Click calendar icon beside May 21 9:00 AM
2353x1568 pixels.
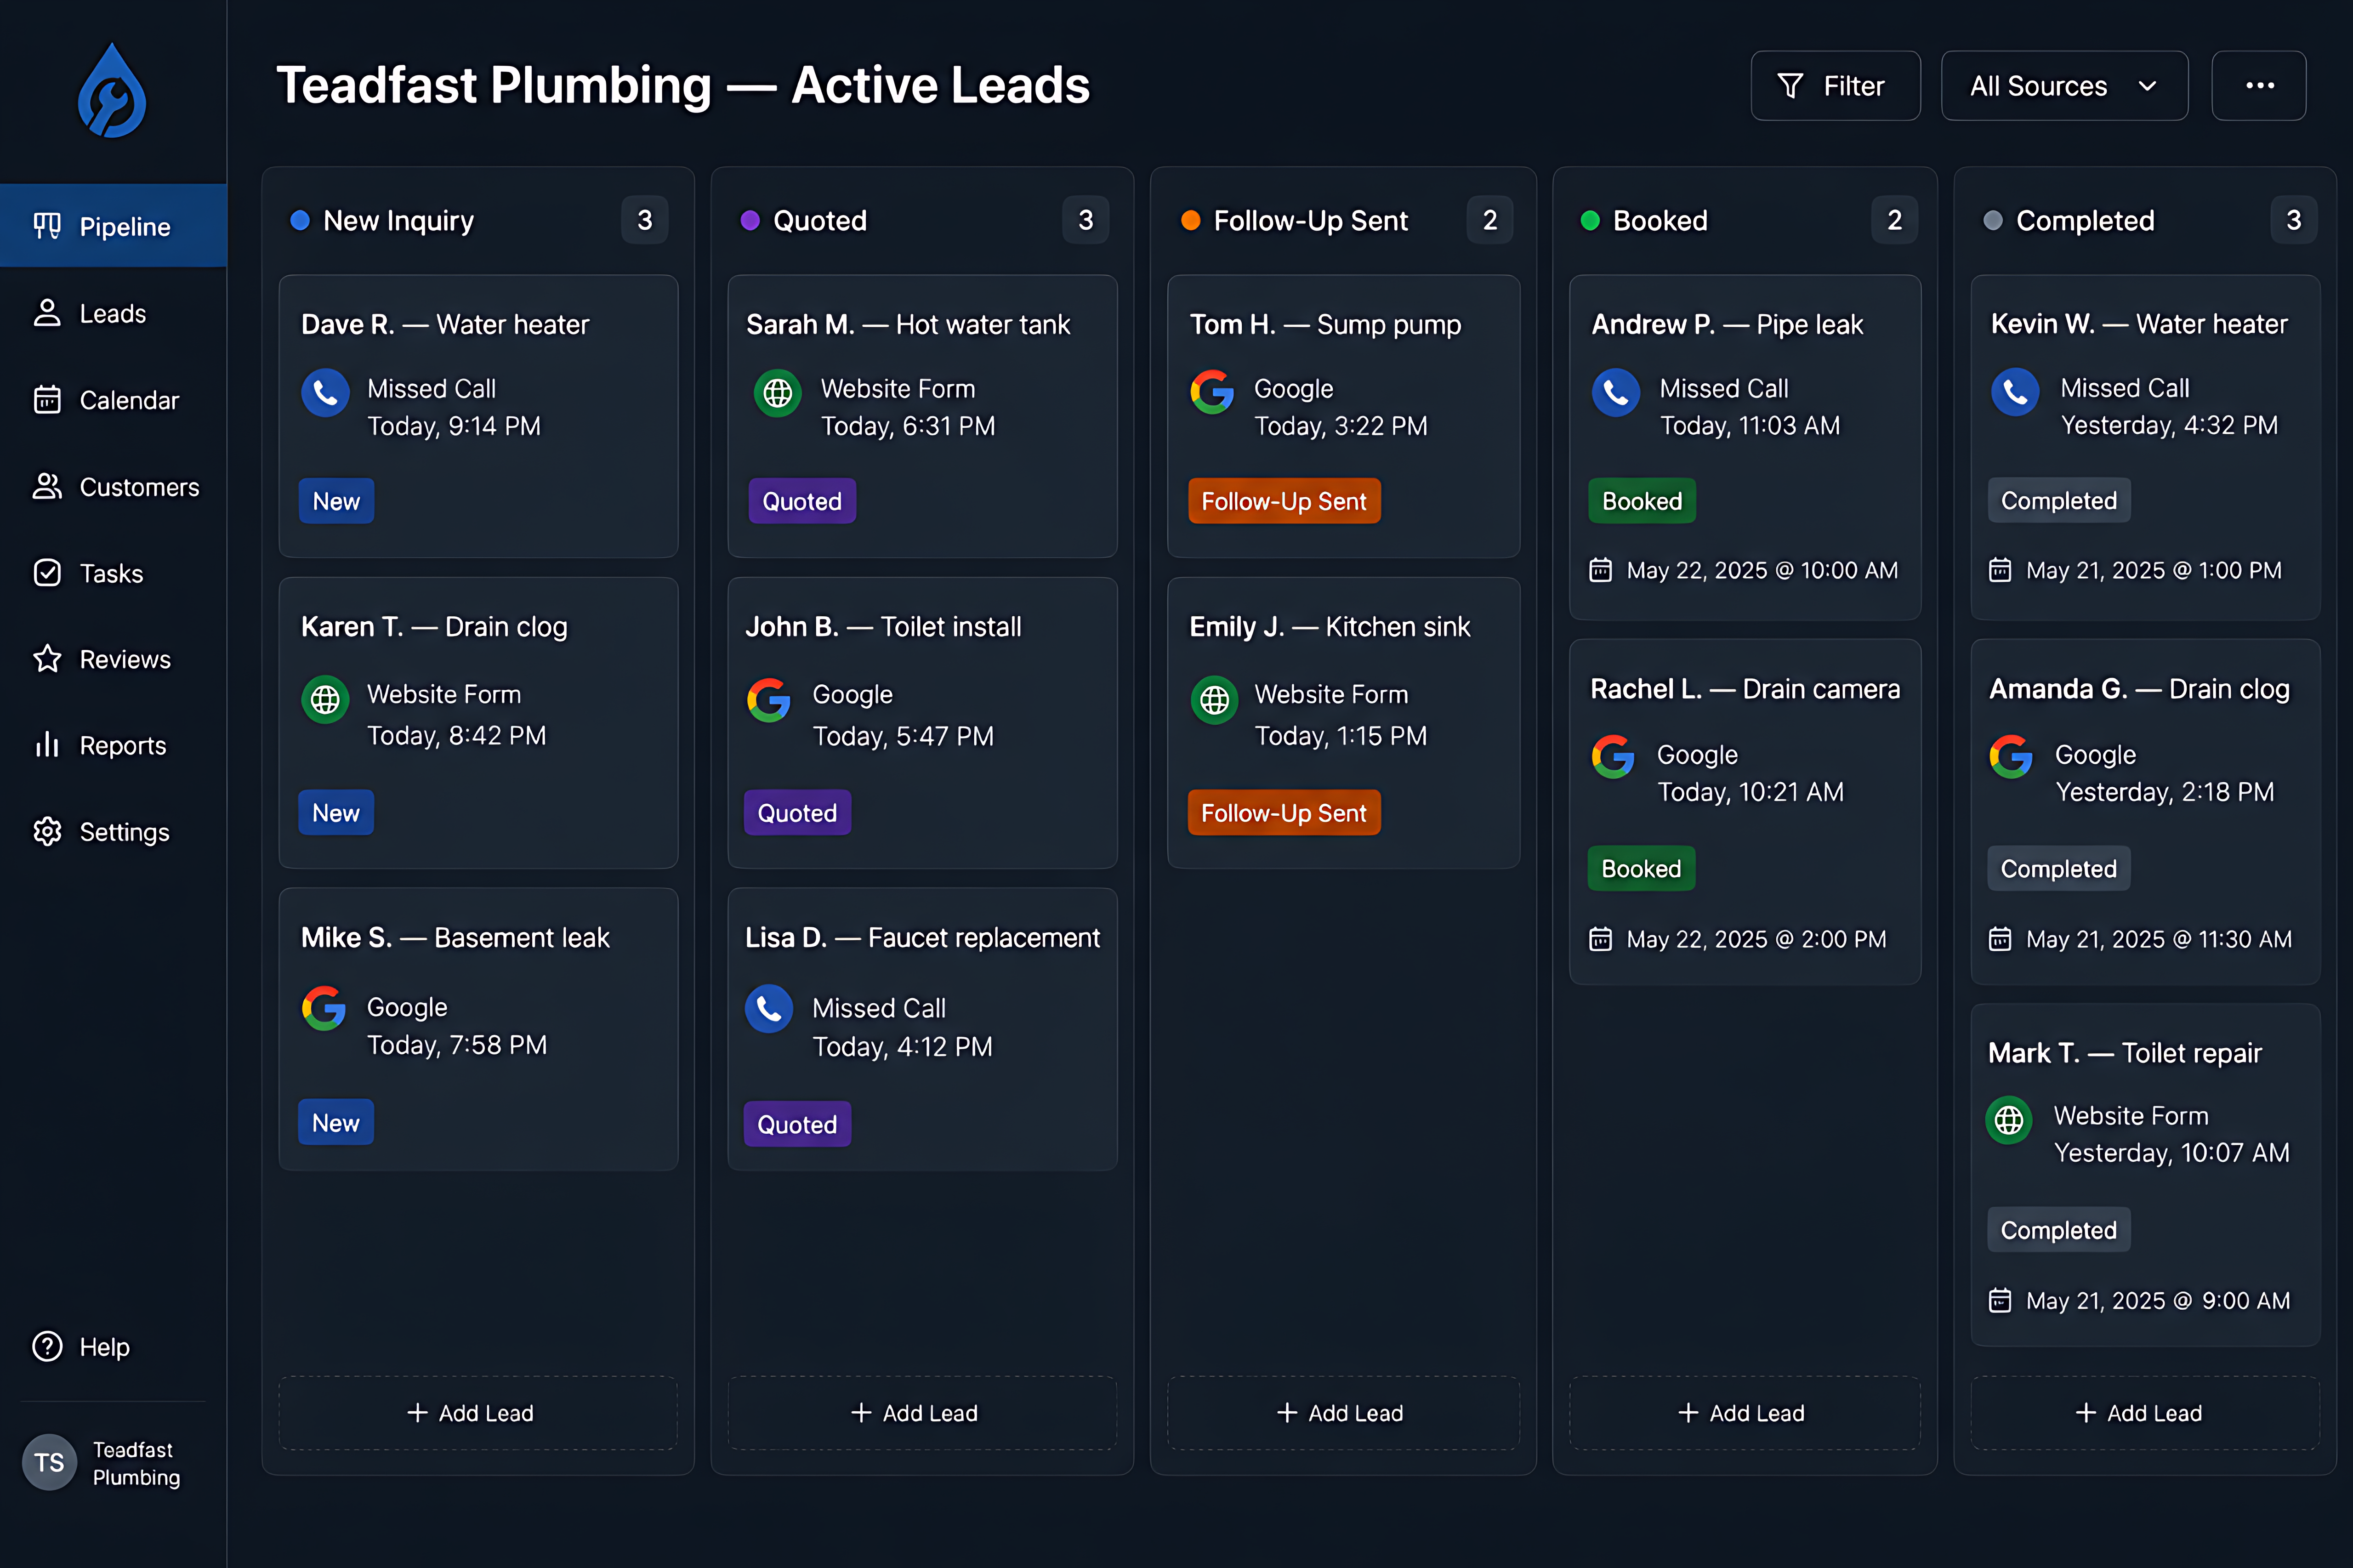(x=2000, y=1300)
